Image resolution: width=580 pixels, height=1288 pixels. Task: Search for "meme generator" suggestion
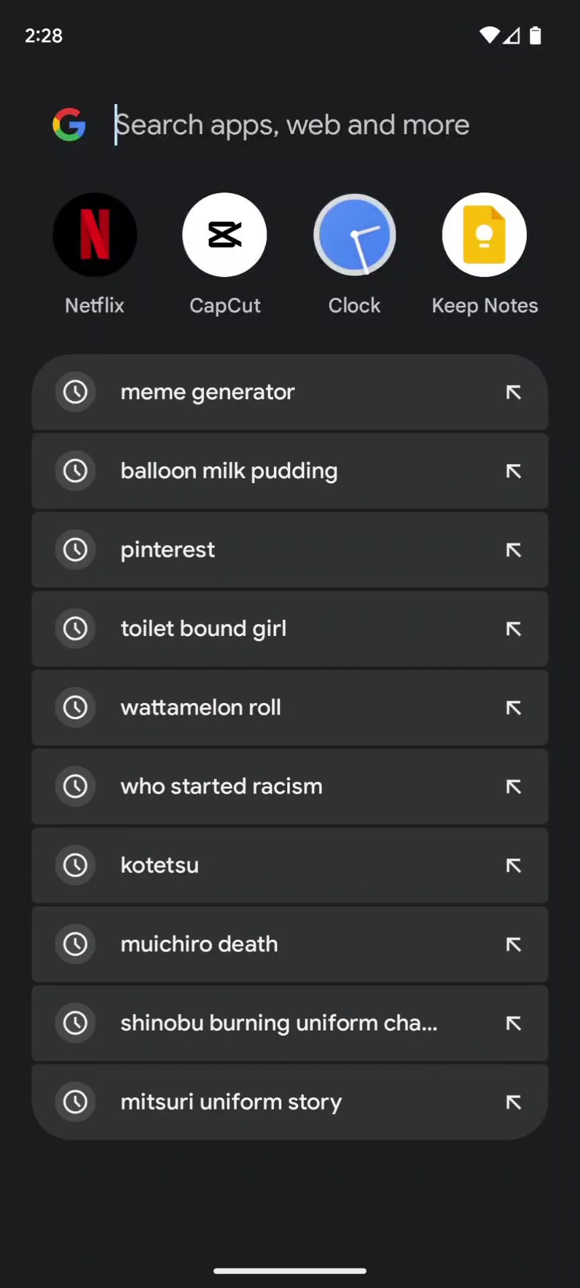[208, 392]
